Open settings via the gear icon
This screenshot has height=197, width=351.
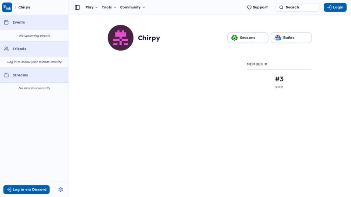click(x=61, y=190)
